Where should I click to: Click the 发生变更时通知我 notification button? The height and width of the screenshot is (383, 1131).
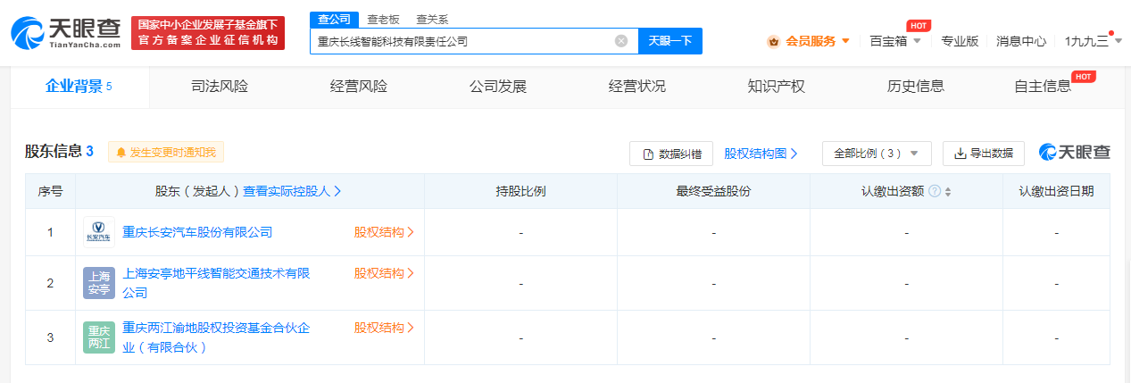[x=166, y=153]
